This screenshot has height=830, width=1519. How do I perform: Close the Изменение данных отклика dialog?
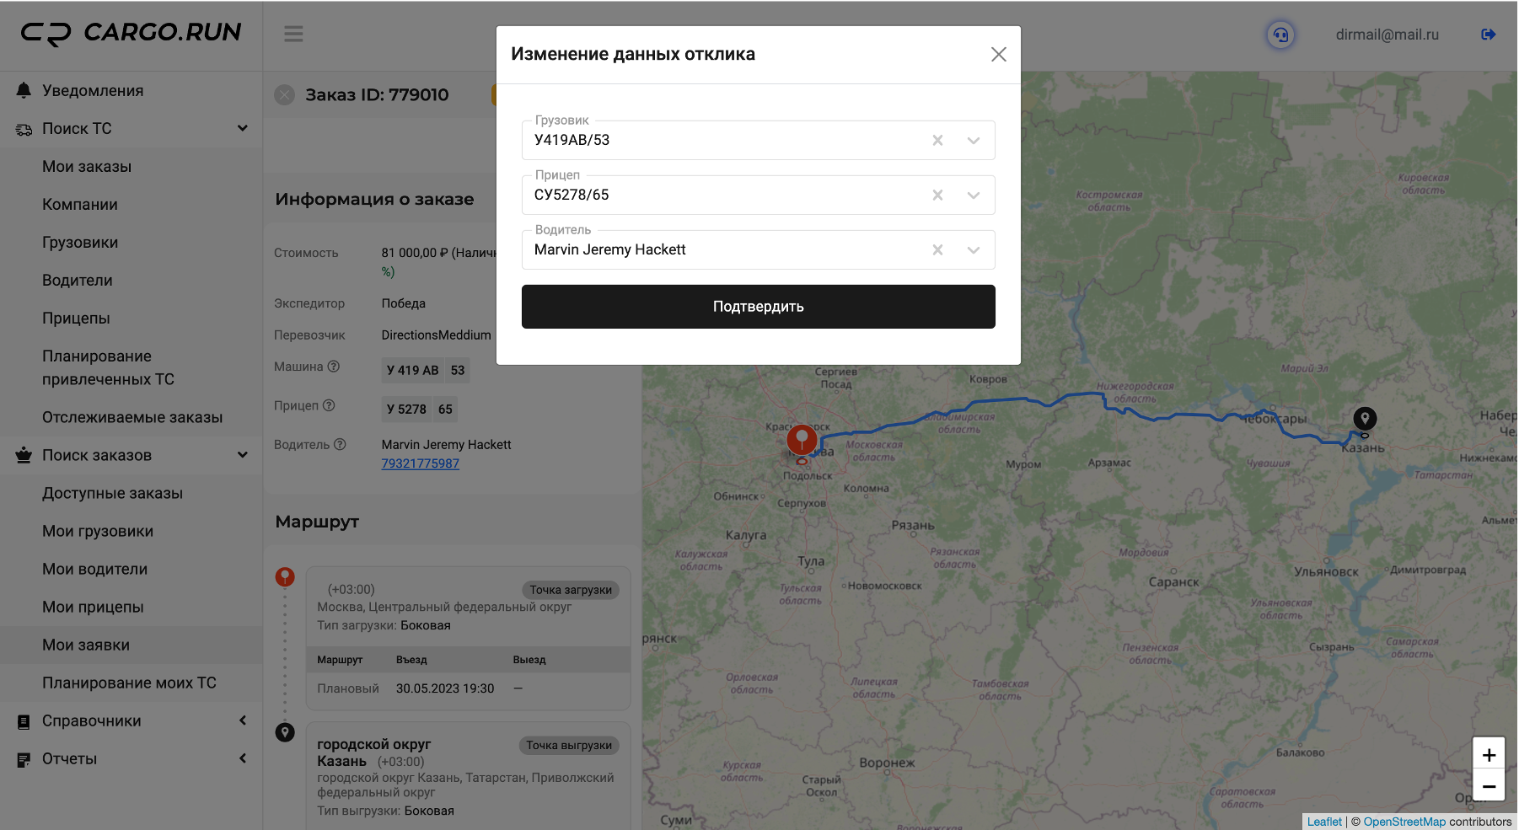tap(999, 55)
